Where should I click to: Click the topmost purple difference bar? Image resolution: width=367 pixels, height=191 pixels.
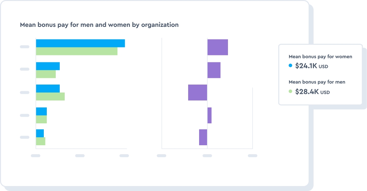pos(218,47)
